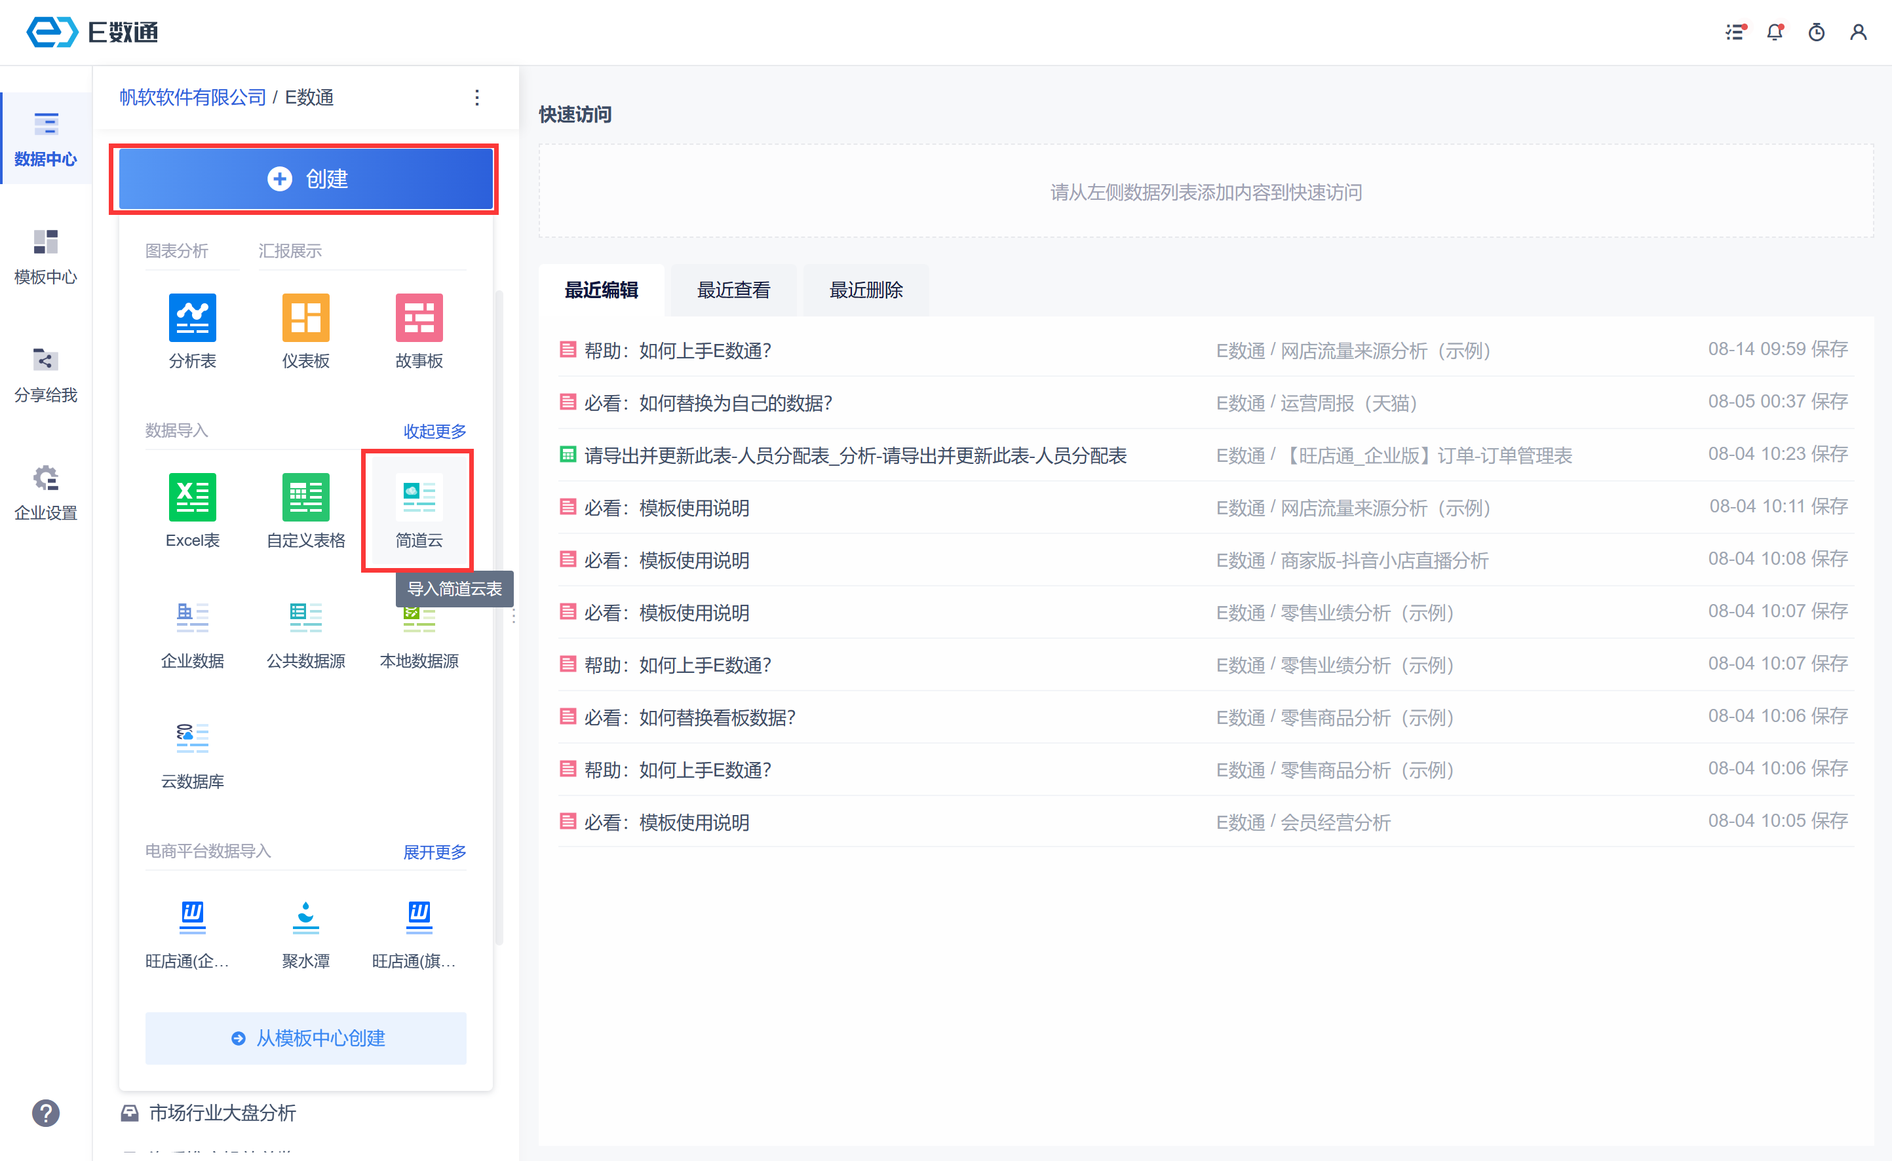The image size is (1892, 1161).
Task: Select the 故事板 storyboard icon
Action: click(419, 318)
